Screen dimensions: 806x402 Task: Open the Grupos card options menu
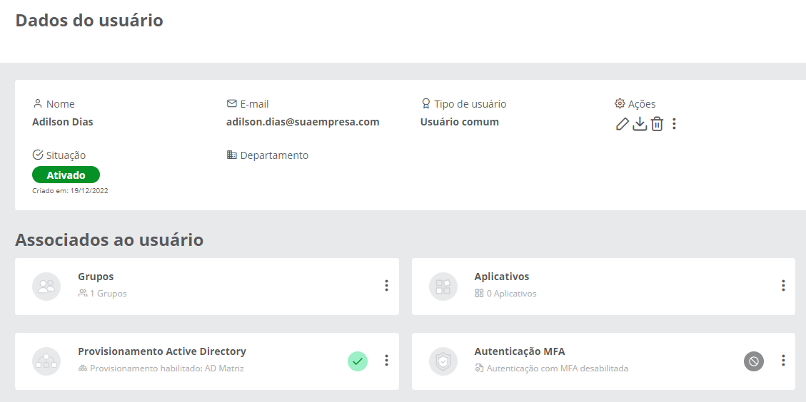(x=386, y=286)
